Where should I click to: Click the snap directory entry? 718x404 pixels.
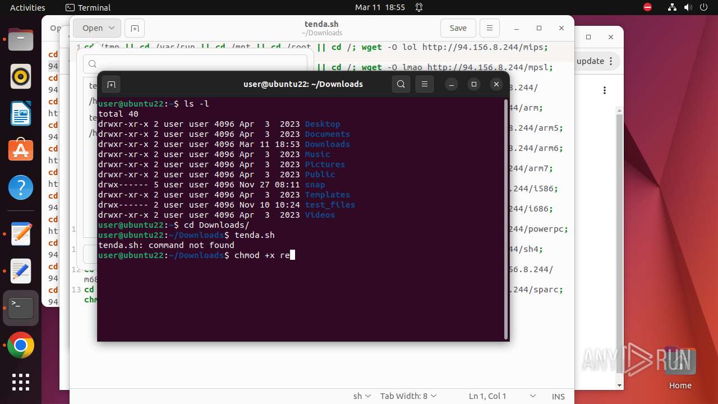(315, 185)
